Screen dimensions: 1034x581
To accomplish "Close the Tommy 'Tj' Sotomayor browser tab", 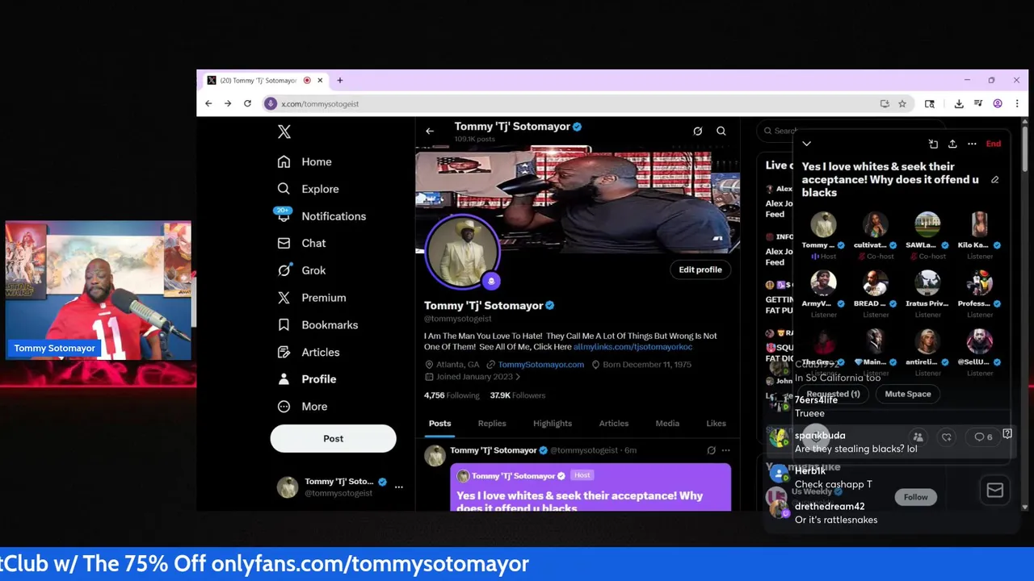I will (x=320, y=80).
